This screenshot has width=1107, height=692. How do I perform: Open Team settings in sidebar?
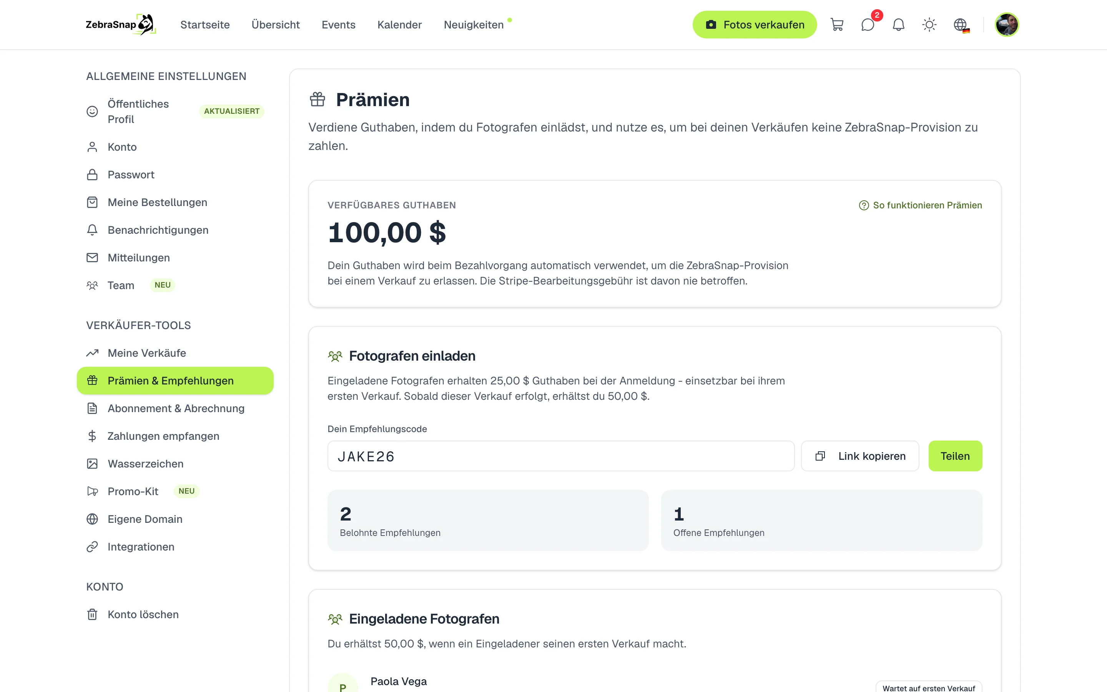175,285
